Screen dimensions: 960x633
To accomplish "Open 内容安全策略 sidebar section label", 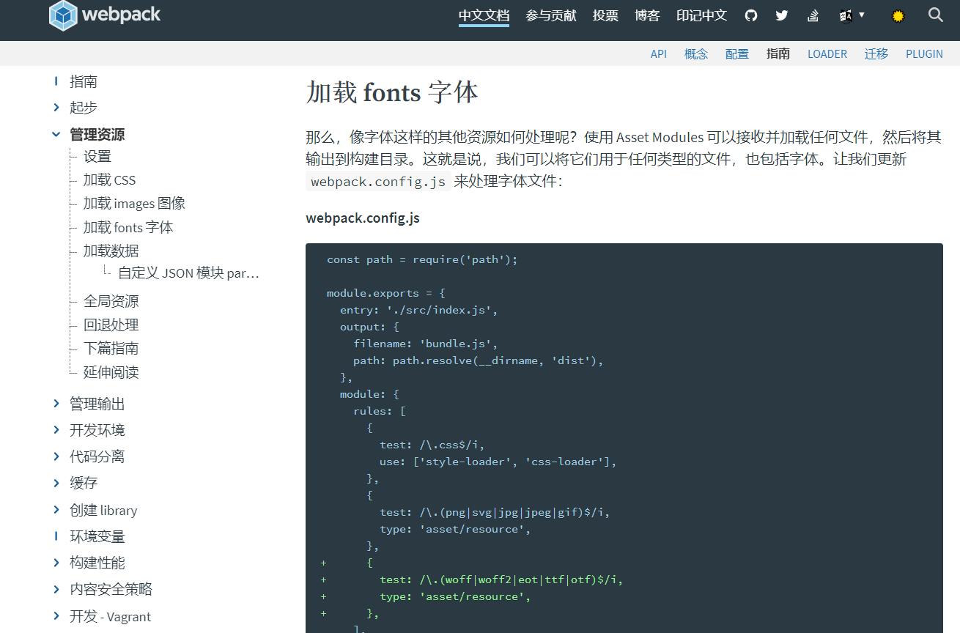I will 111,589.
